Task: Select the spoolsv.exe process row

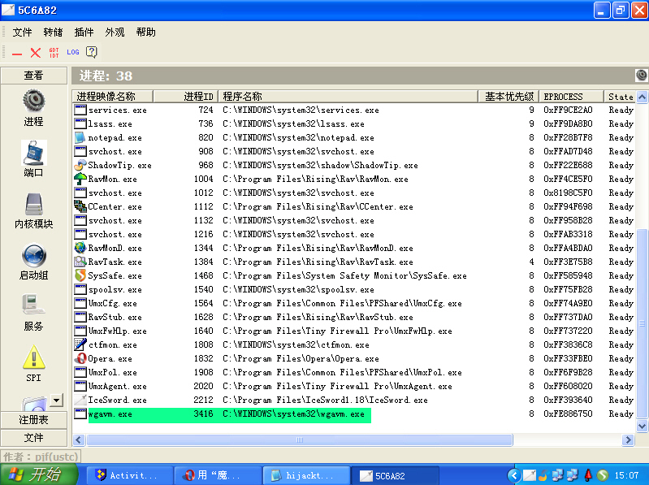Action: pos(354,289)
